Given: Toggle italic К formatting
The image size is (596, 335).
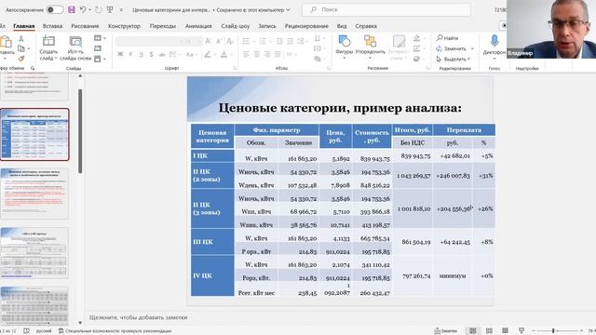Looking at the screenshot, I should click(130, 55).
